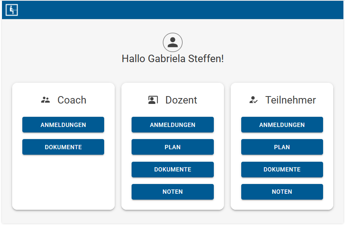Viewport: 345px width, 225px height.
Task: Open Noten in the Teilnehmer card
Action: pos(282,192)
